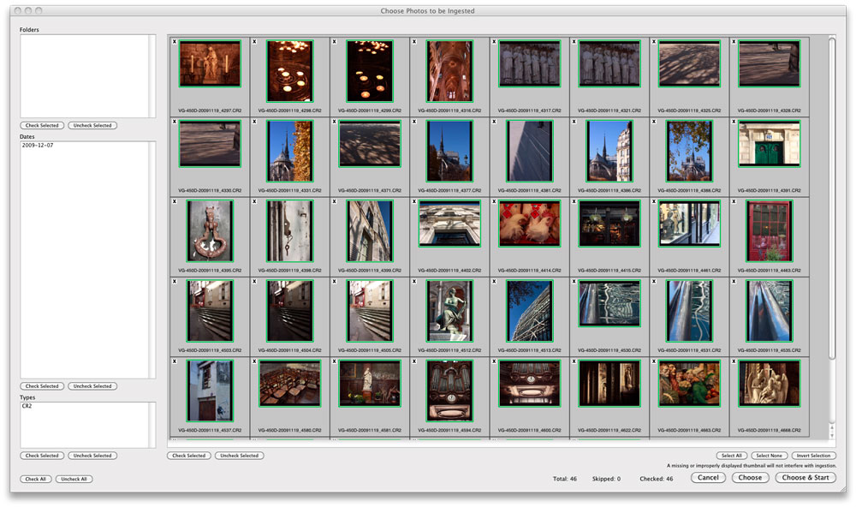Toggle the checkbox for VG-450D-20091119_4530.CR2
856x507 pixels.
[574, 282]
